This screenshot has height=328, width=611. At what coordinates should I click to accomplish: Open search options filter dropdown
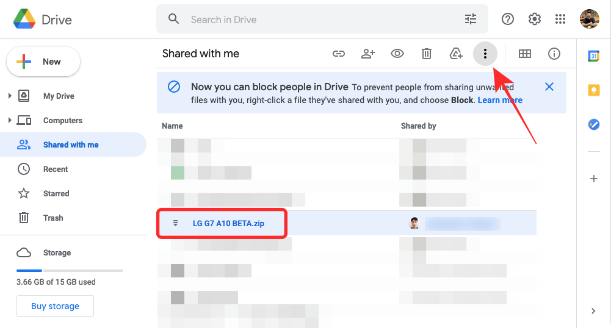click(x=471, y=20)
